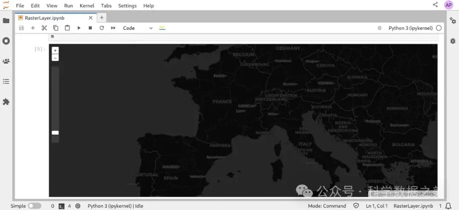Zoom in on the map
The height and width of the screenshot is (210, 459).
[55, 51]
